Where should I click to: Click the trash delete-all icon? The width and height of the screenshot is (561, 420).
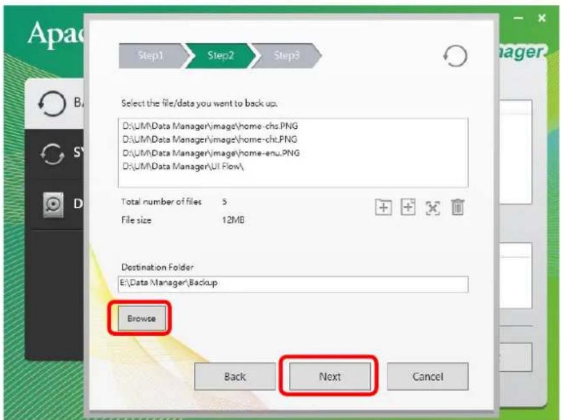(458, 207)
